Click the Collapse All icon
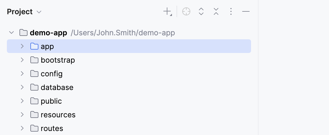Viewport: 329px width, 135px height. point(216,12)
